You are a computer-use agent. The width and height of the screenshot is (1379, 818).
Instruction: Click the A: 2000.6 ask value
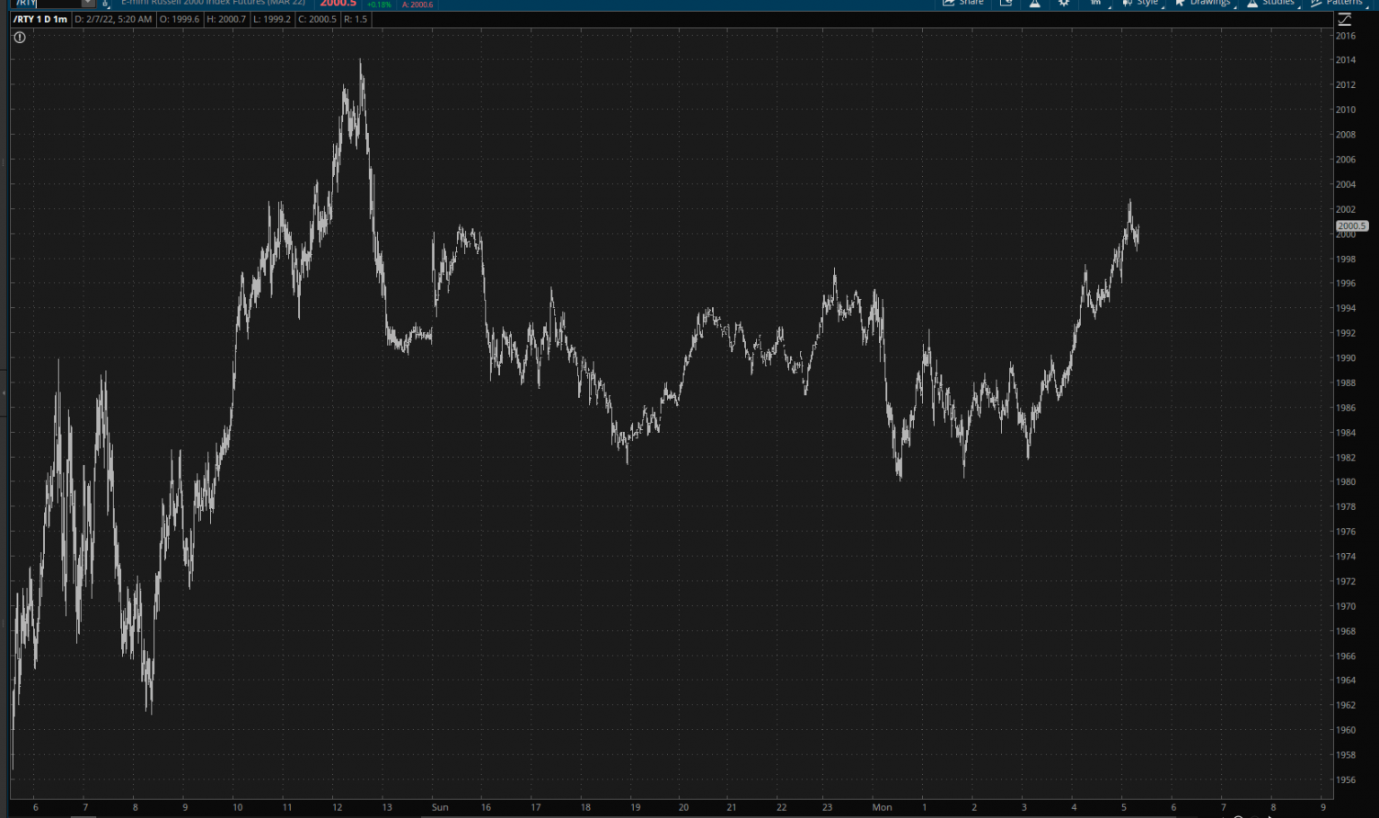click(417, 4)
